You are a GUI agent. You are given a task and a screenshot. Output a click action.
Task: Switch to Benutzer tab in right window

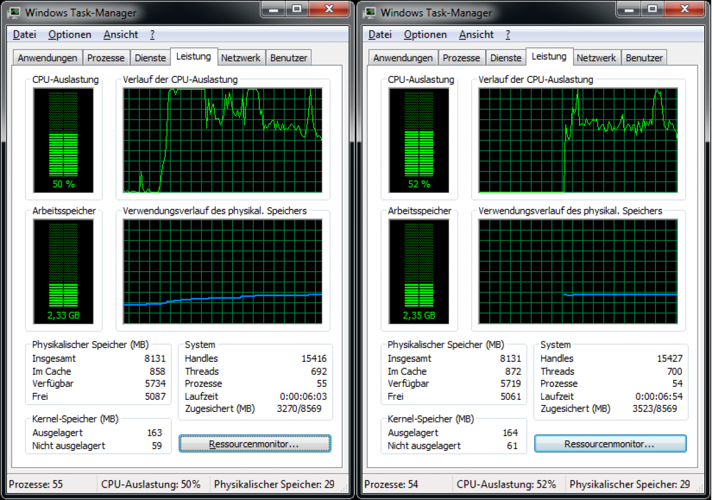click(x=644, y=58)
